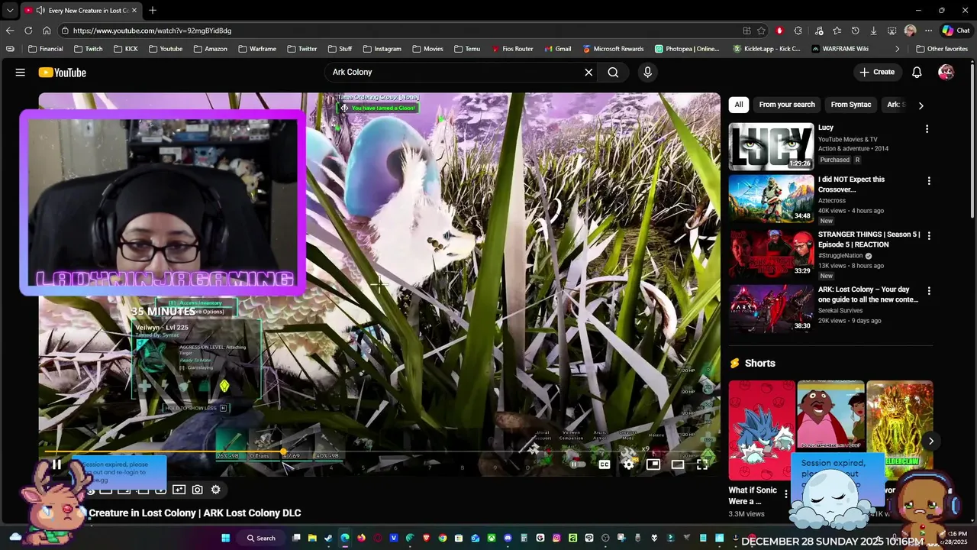Open the Create menu
The width and height of the screenshot is (977, 550).
[876, 72]
